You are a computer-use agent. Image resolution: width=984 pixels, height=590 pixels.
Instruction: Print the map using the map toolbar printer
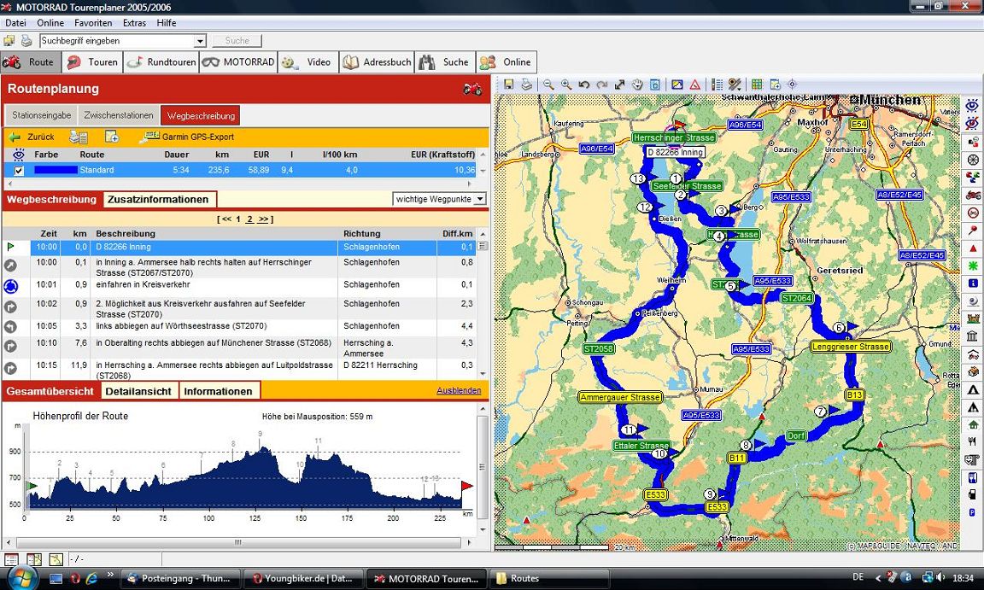[526, 85]
